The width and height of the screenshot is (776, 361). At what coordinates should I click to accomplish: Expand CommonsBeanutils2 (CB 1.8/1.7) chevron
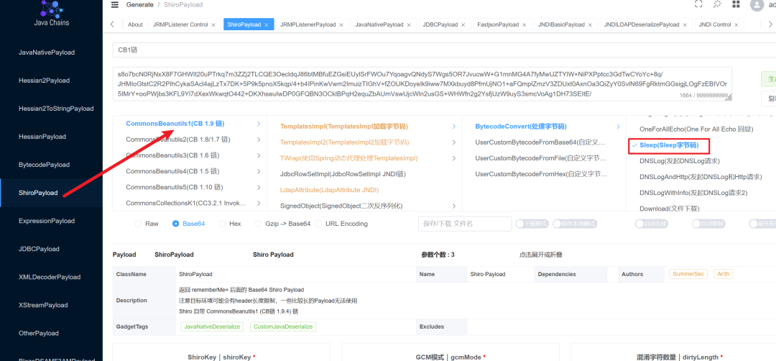259,140
